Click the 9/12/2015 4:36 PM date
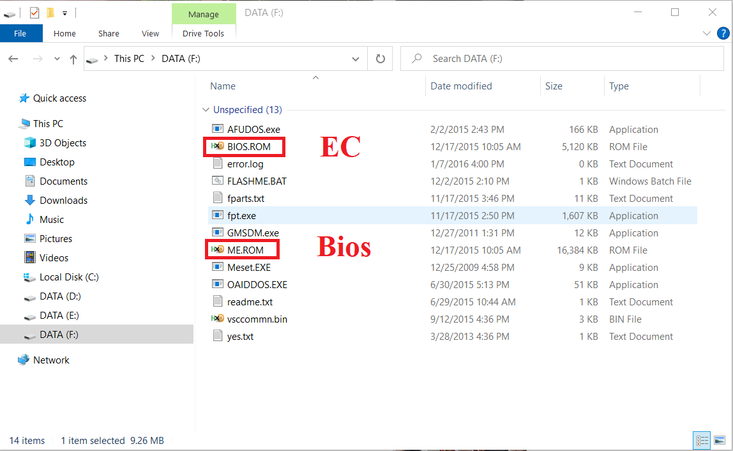Image resolution: width=733 pixels, height=451 pixels. (x=470, y=319)
